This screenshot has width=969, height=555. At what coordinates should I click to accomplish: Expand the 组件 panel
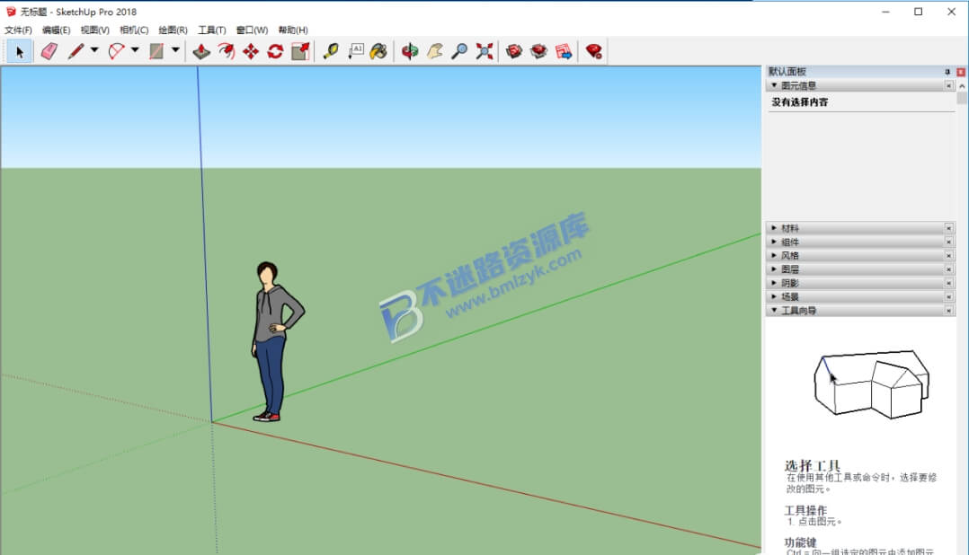(774, 242)
